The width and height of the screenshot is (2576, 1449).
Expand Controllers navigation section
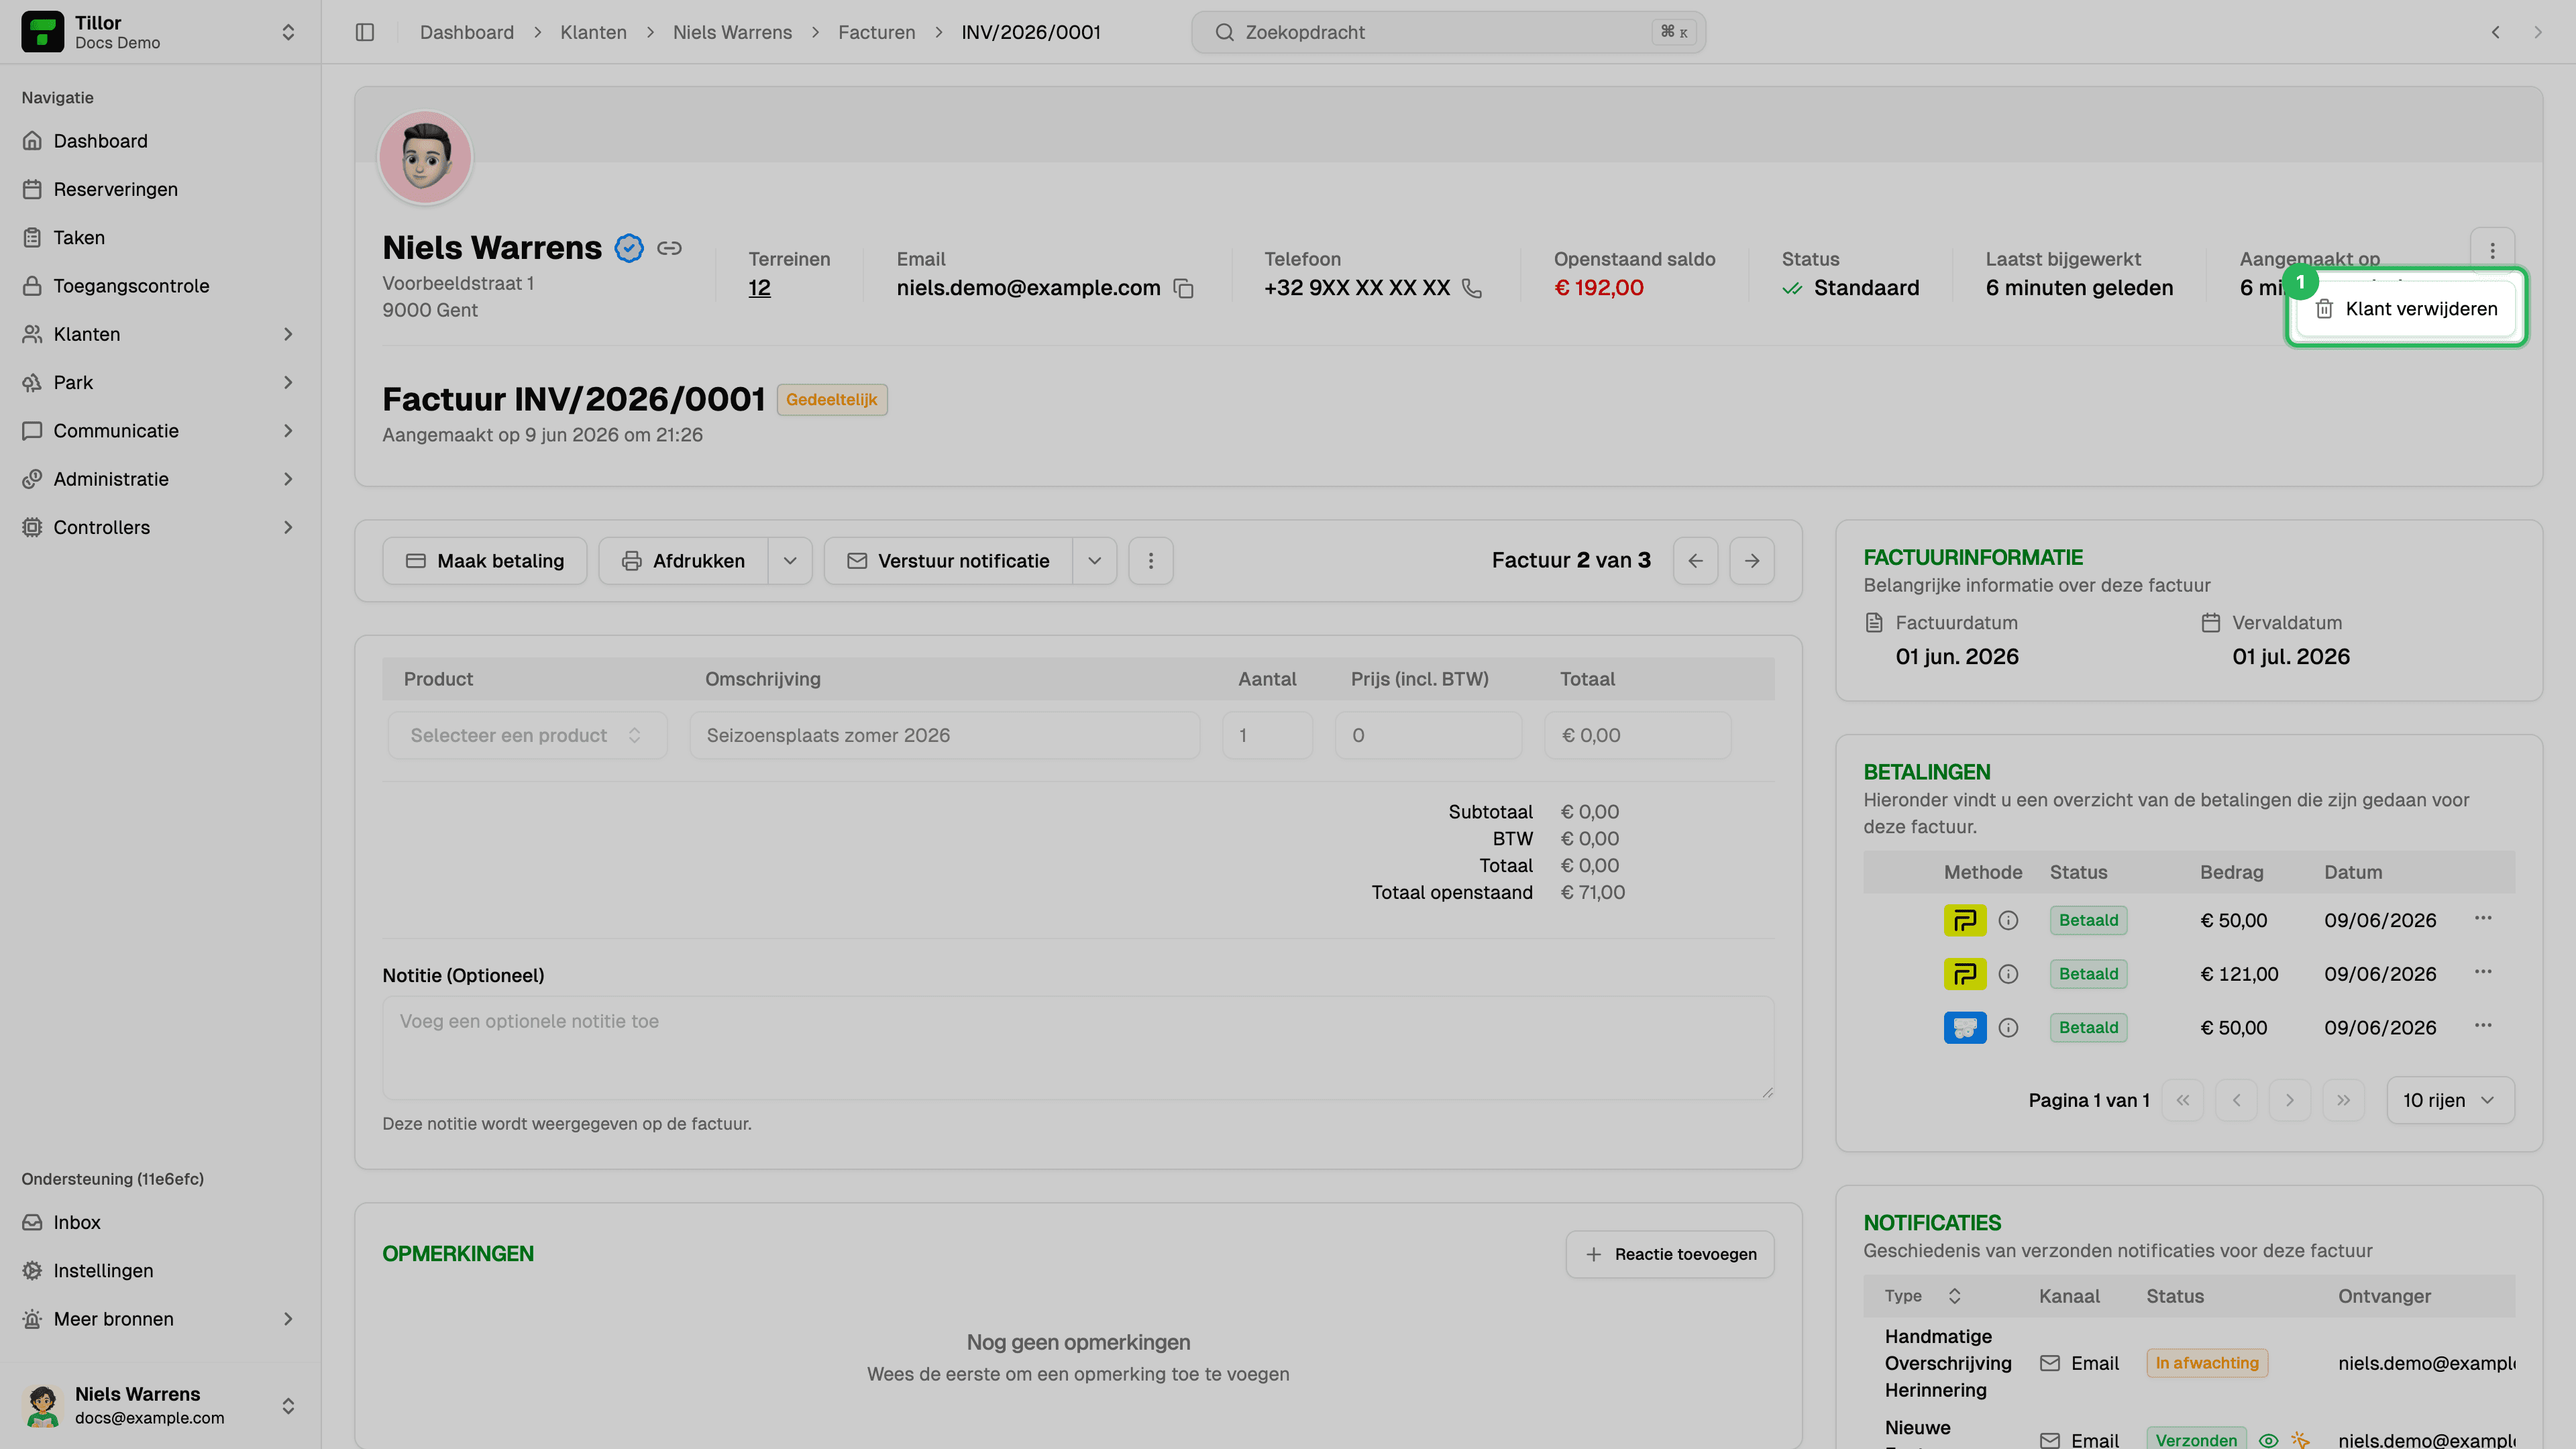[x=160, y=527]
